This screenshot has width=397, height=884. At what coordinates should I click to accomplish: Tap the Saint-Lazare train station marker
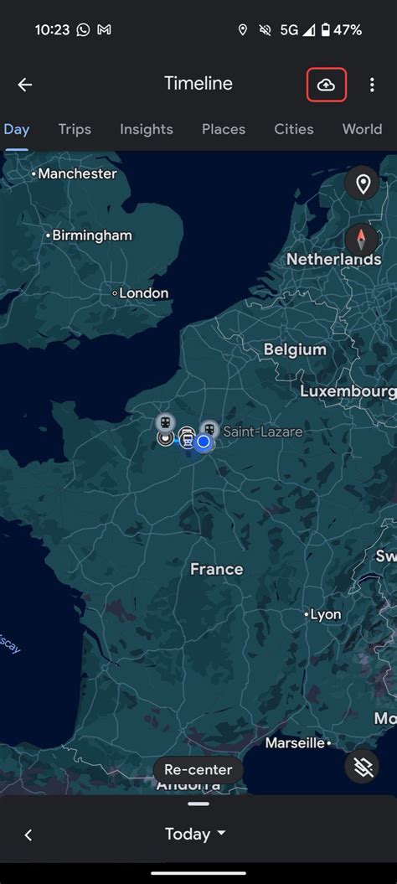(209, 428)
